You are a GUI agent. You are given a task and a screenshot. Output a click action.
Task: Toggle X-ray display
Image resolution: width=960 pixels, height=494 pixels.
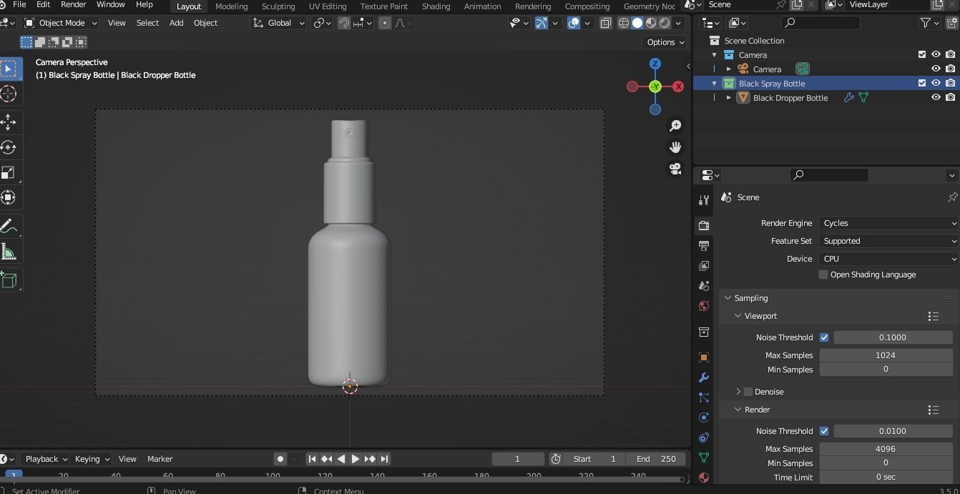606,23
